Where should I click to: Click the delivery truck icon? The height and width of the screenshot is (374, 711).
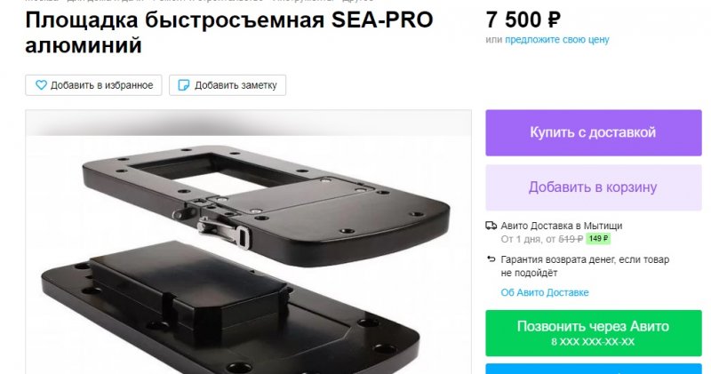click(491, 226)
